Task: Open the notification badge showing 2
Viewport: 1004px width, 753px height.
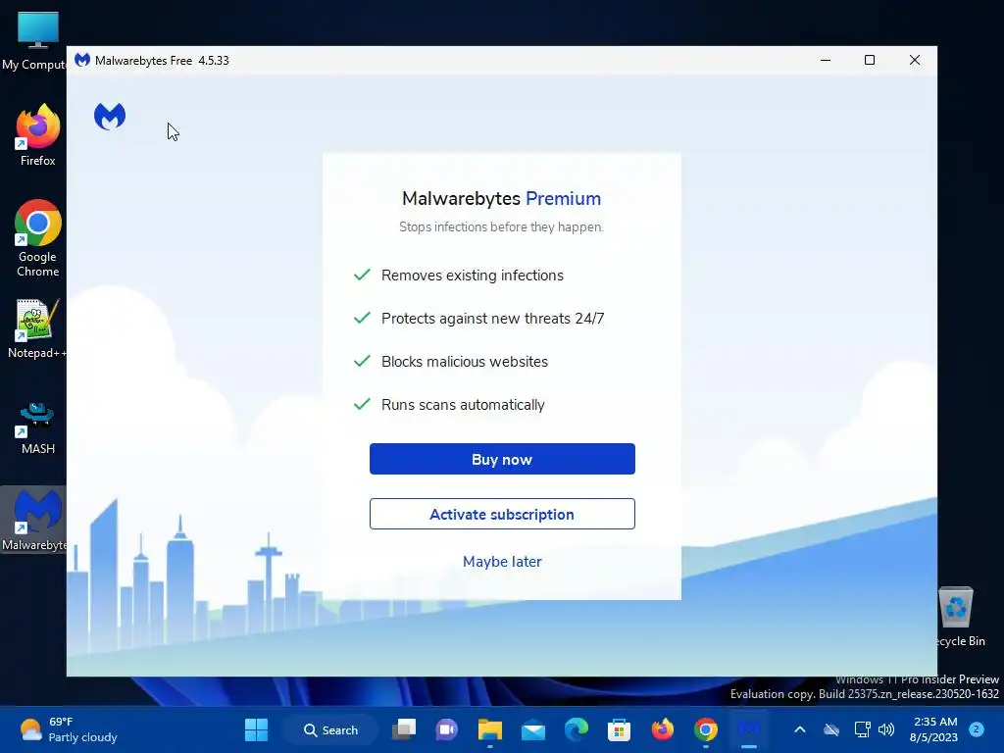Action: pos(977,729)
